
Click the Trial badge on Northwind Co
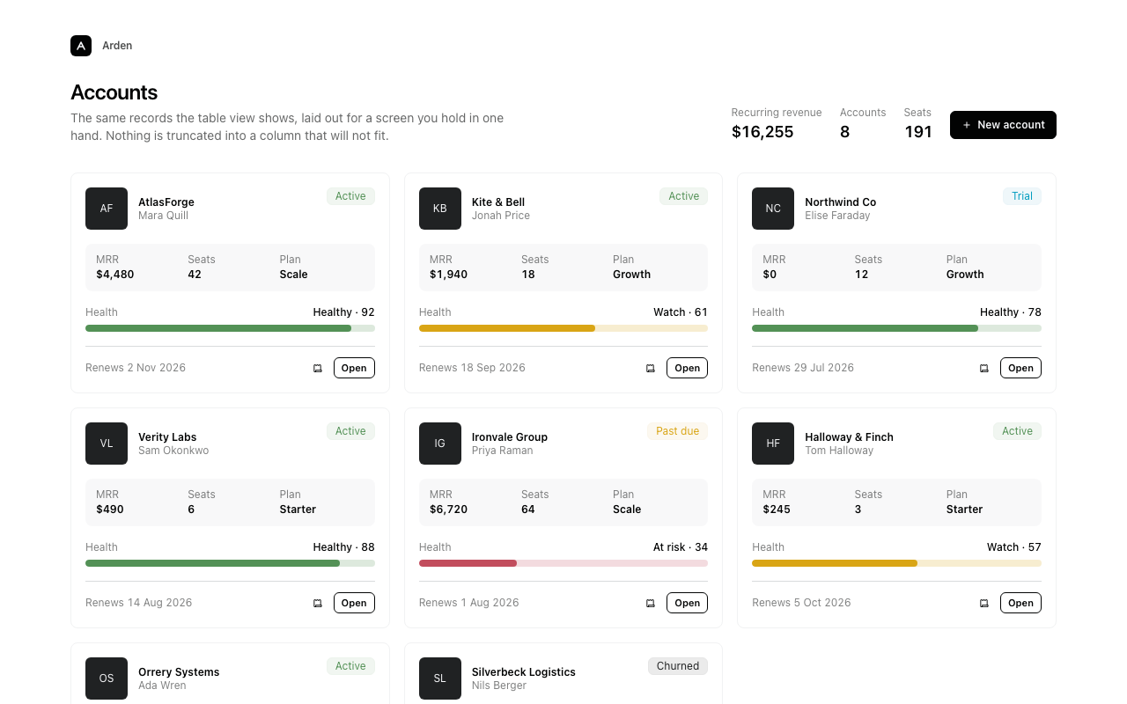(x=1022, y=196)
